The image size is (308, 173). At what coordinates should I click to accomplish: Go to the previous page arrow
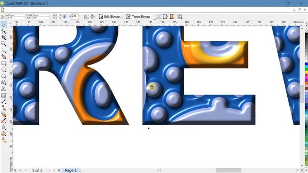tap(25, 170)
